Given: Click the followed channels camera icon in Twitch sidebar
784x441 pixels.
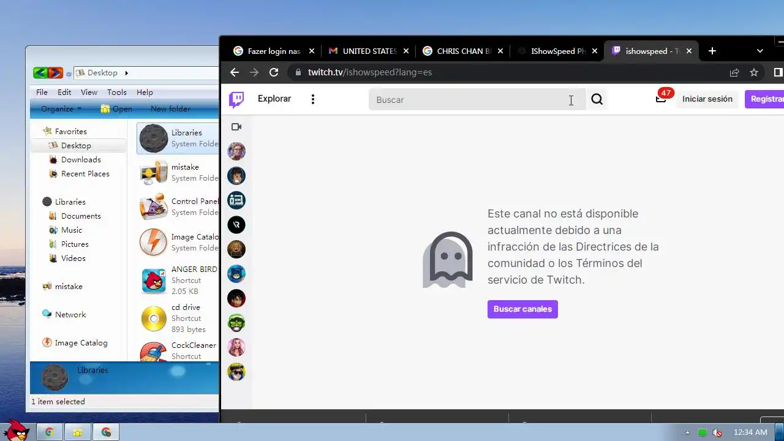Looking at the screenshot, I should [x=236, y=127].
